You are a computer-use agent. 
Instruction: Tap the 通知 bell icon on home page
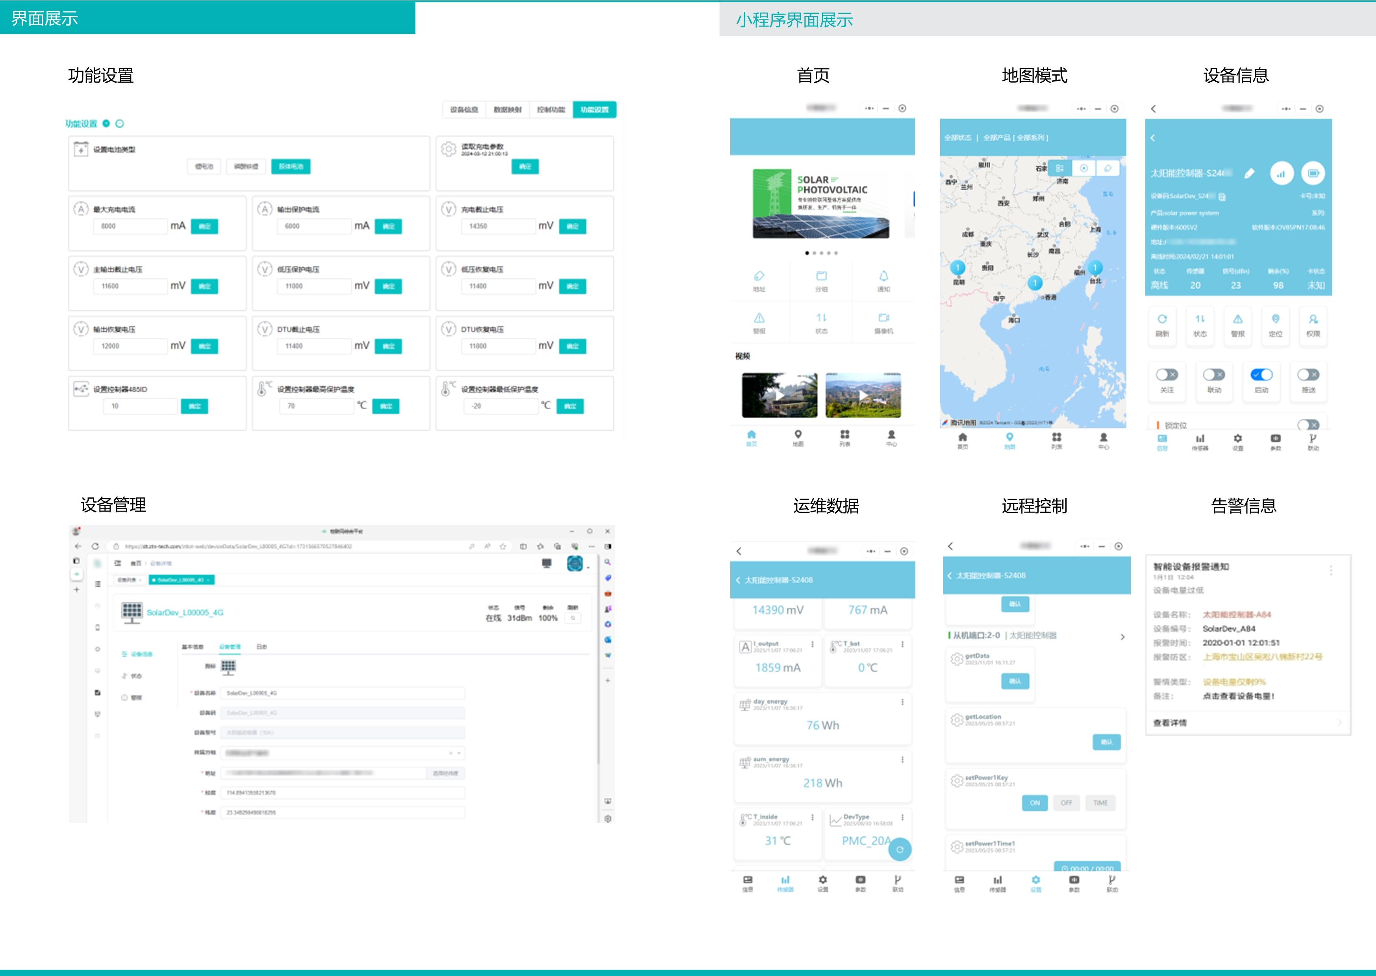coord(883,276)
